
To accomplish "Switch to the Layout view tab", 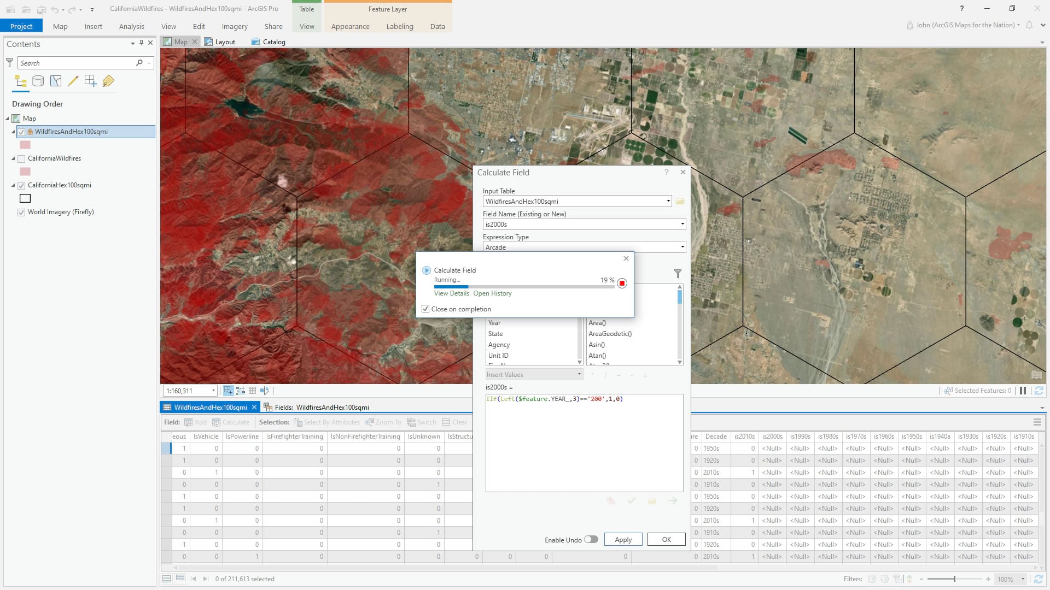I will (x=219, y=42).
